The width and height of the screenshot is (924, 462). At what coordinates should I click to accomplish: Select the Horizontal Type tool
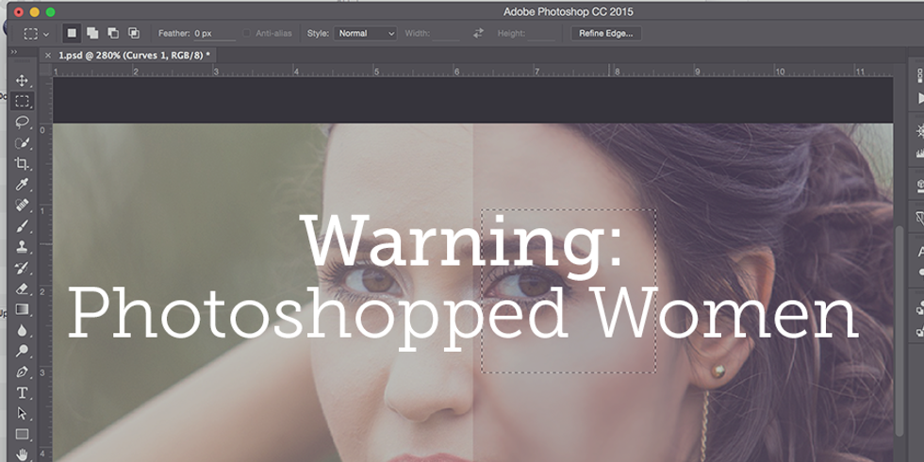click(x=23, y=392)
